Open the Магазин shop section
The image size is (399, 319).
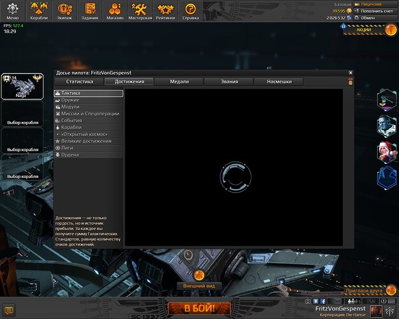point(115,11)
